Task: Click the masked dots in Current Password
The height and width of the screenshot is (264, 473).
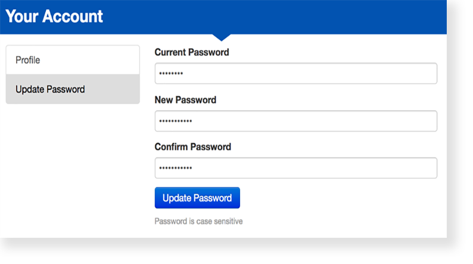Action: point(171,74)
